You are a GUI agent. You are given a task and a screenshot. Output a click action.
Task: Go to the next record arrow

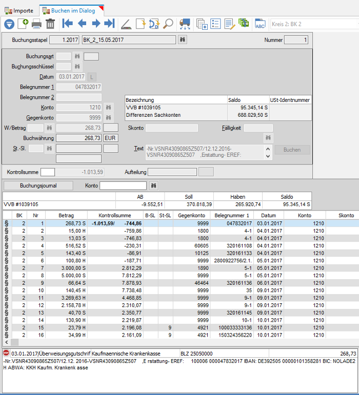coord(96,24)
